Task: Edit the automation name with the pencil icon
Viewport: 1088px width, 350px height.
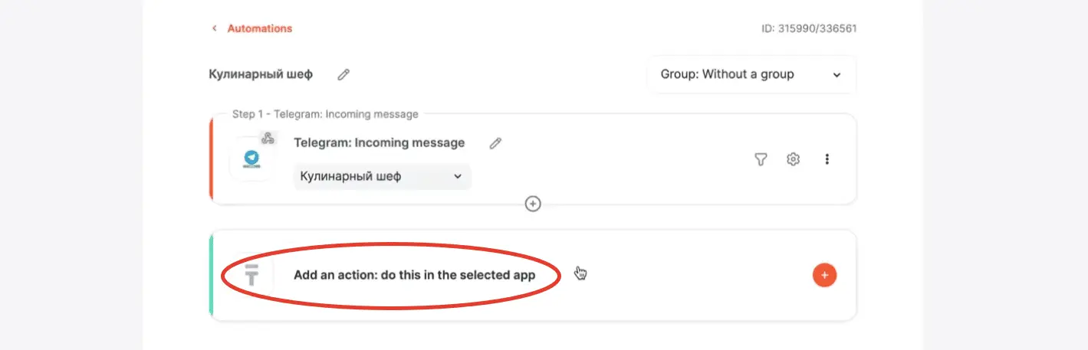Action: click(x=343, y=74)
